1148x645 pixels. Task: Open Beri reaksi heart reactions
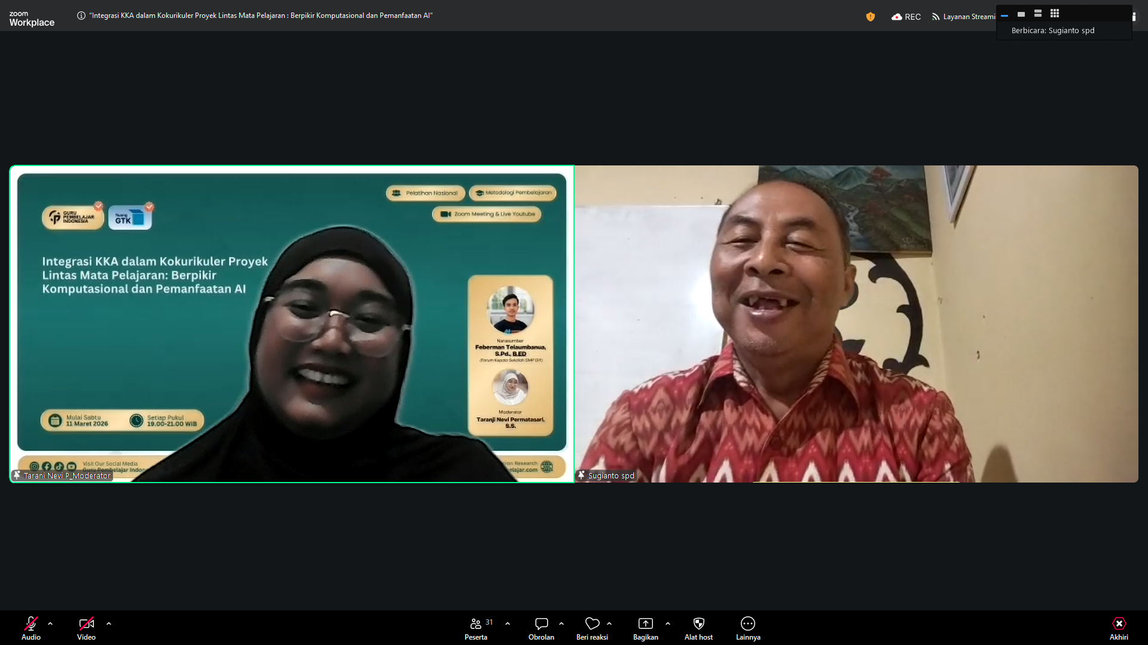click(x=592, y=628)
